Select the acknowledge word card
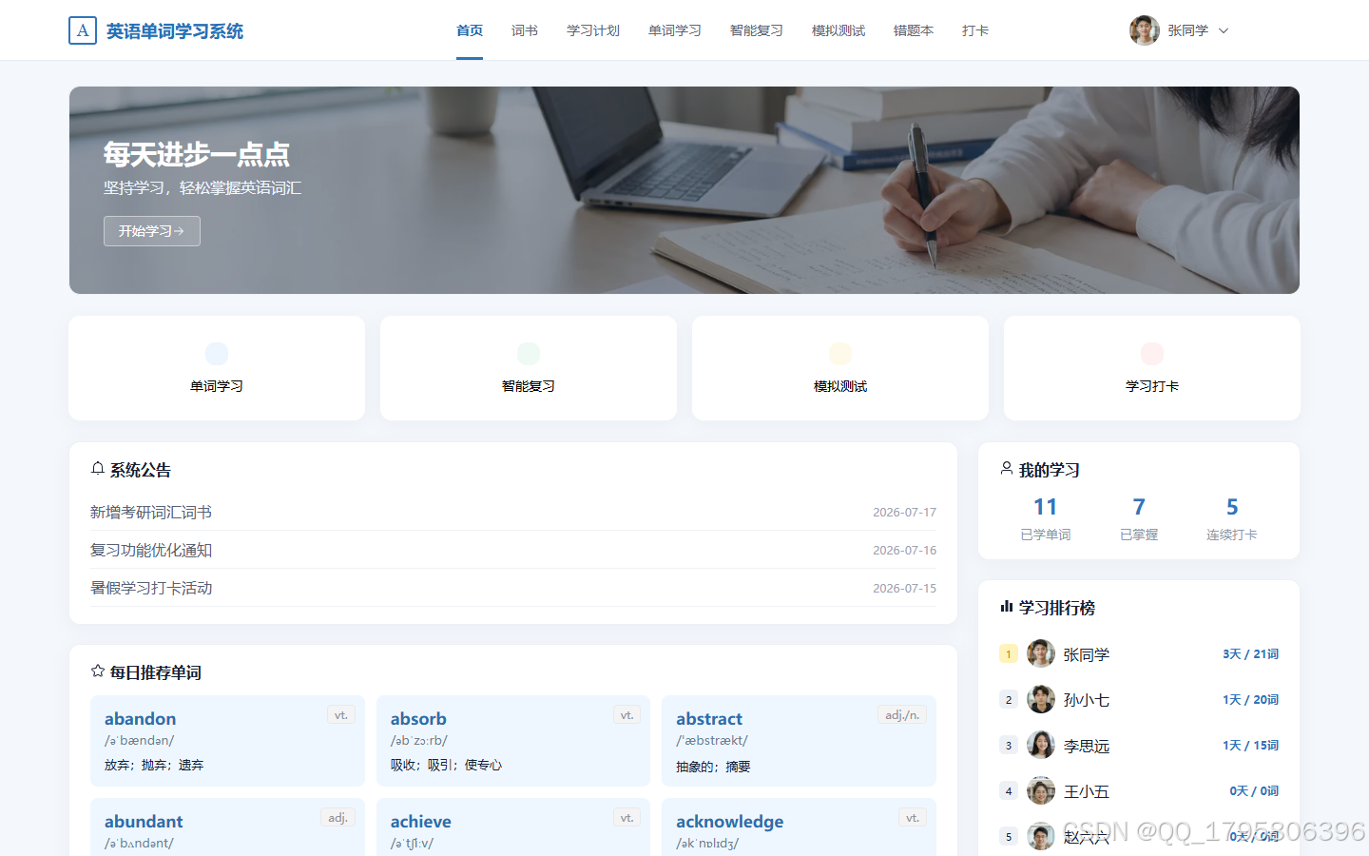The image size is (1369, 856). click(x=799, y=827)
